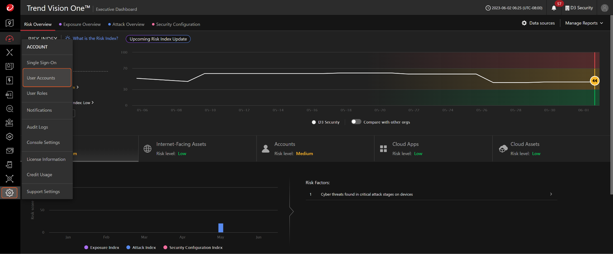The image size is (613, 254).
Task: Click the Data sources gear icon
Action: (x=524, y=23)
